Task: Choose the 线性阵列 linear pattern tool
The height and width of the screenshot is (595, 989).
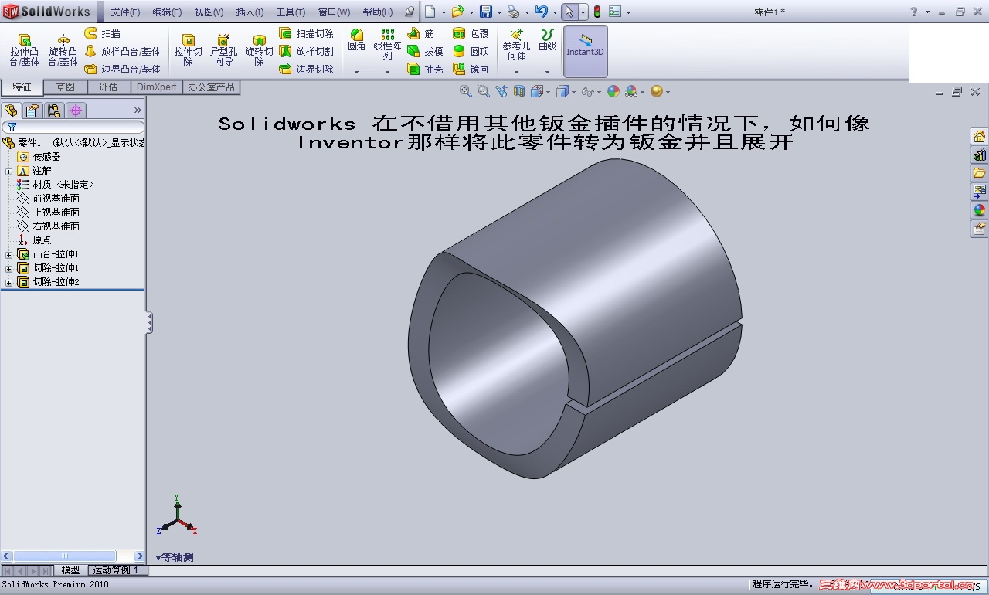Action: click(387, 45)
